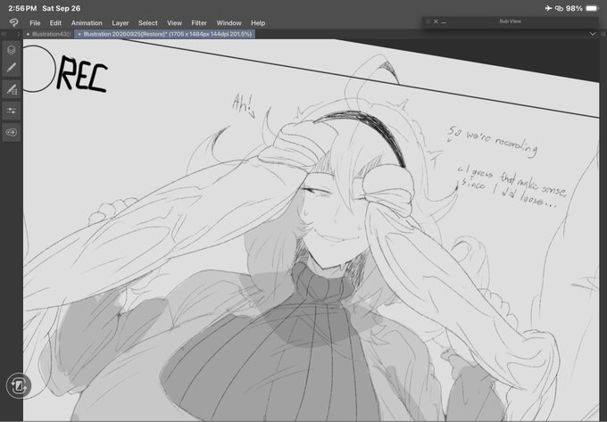Tap the round rotate-device button
The image size is (607, 422).
pyautogui.click(x=18, y=385)
